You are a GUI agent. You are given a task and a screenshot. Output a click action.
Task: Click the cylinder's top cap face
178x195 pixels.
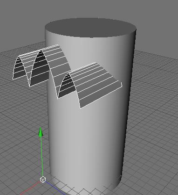[91, 28]
